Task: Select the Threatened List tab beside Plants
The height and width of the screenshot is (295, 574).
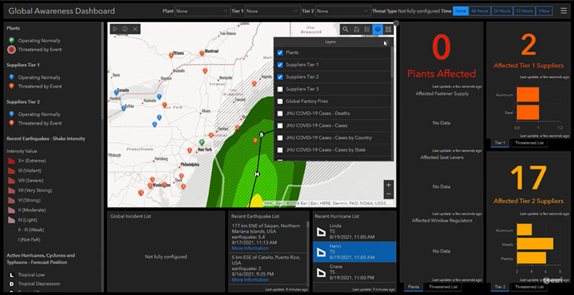Action: tap(443, 287)
